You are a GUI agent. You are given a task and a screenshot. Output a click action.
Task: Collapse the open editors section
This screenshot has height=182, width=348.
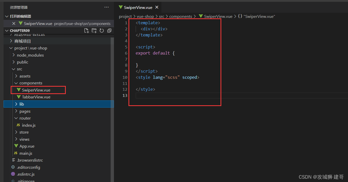[x=7, y=16]
